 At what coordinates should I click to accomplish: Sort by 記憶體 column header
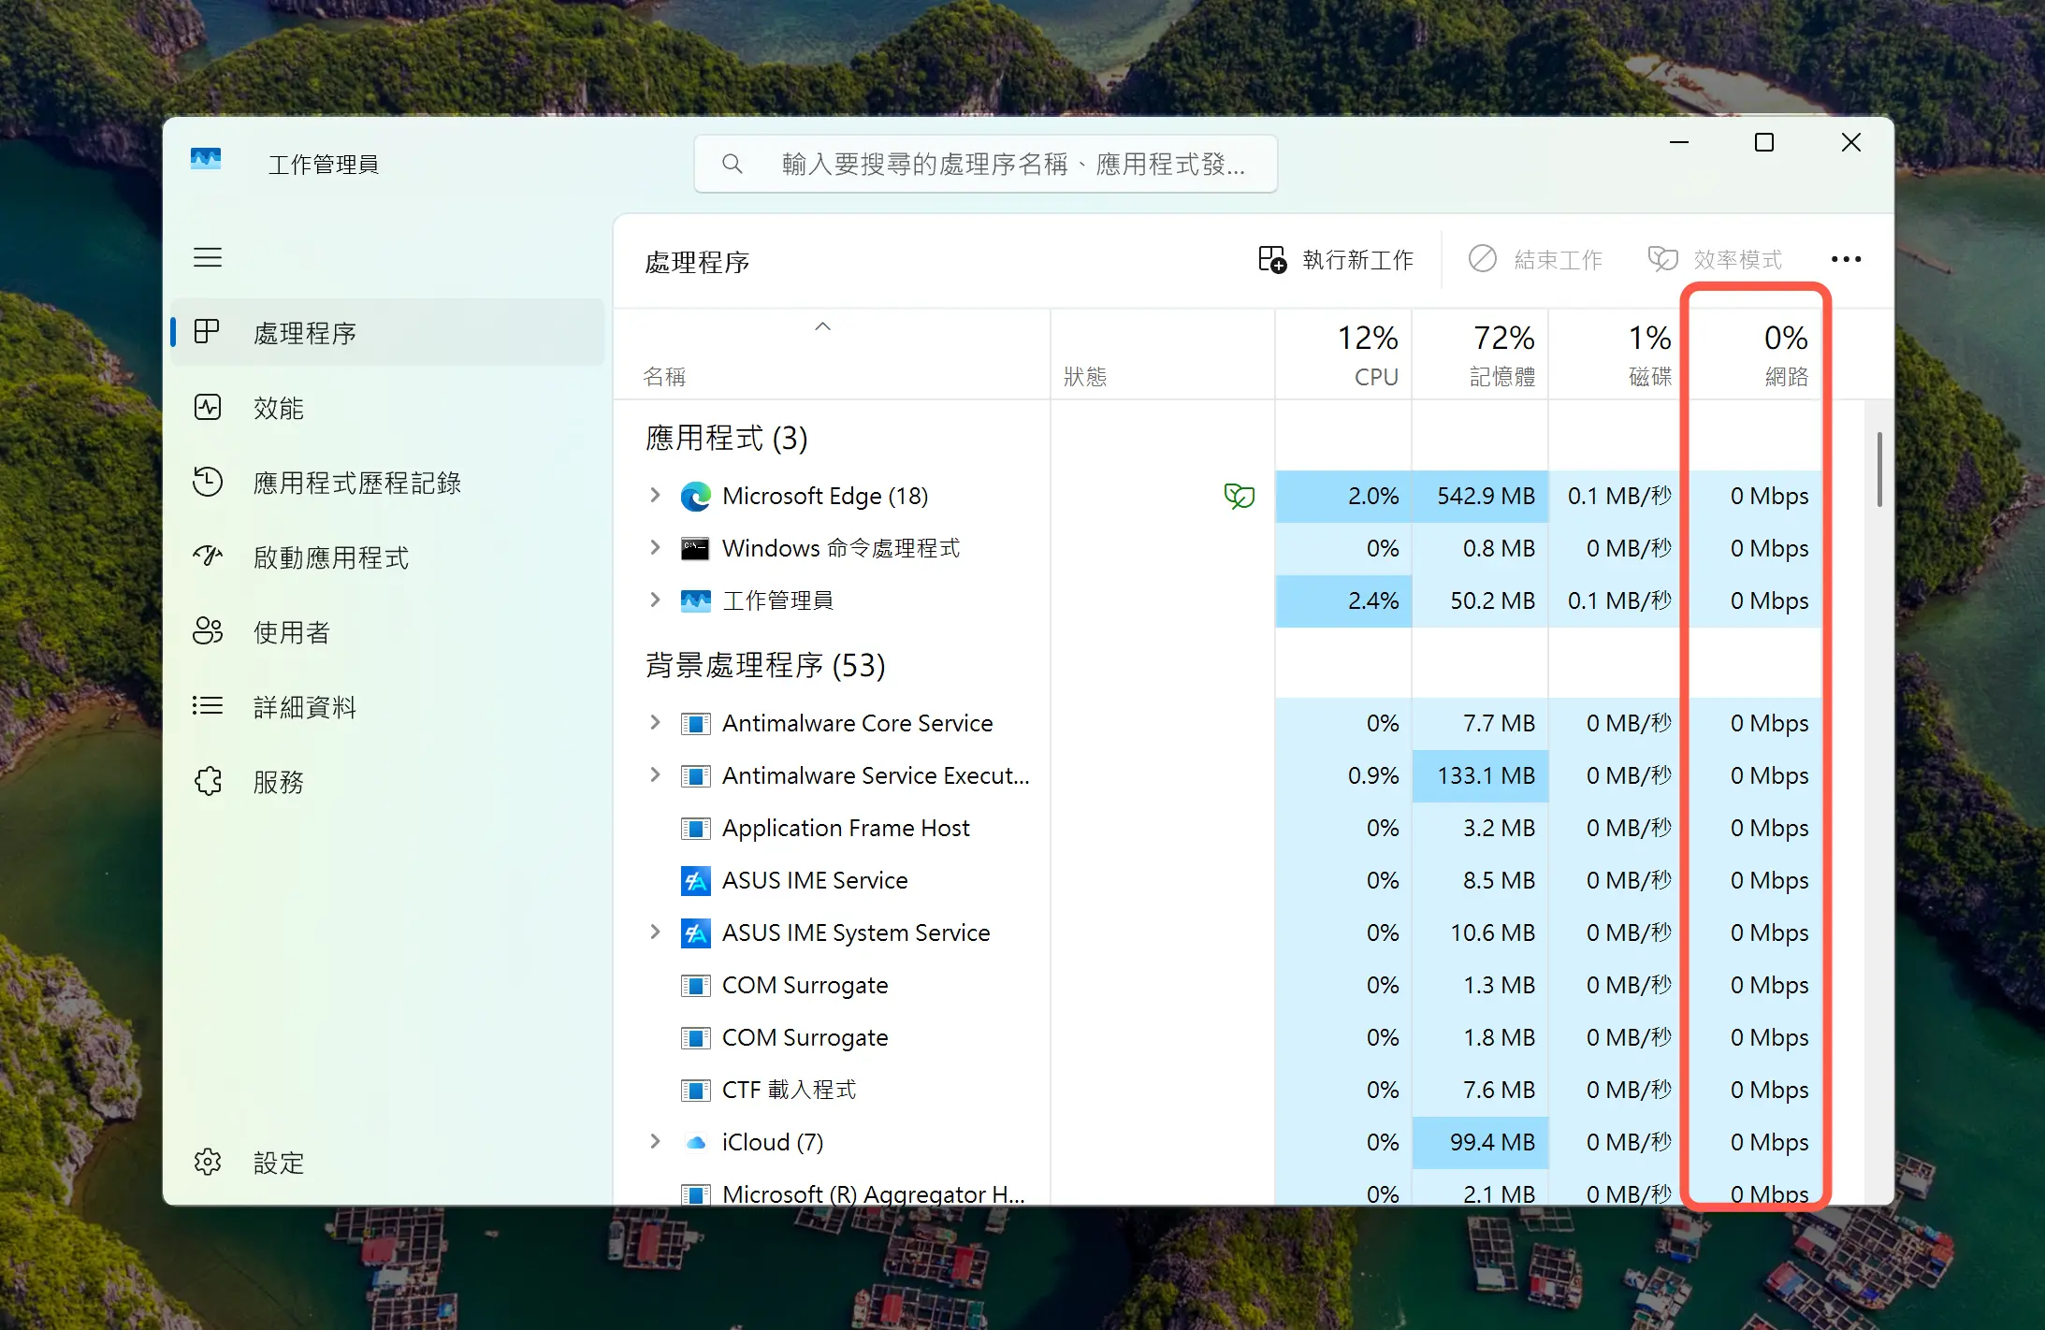click(x=1480, y=355)
